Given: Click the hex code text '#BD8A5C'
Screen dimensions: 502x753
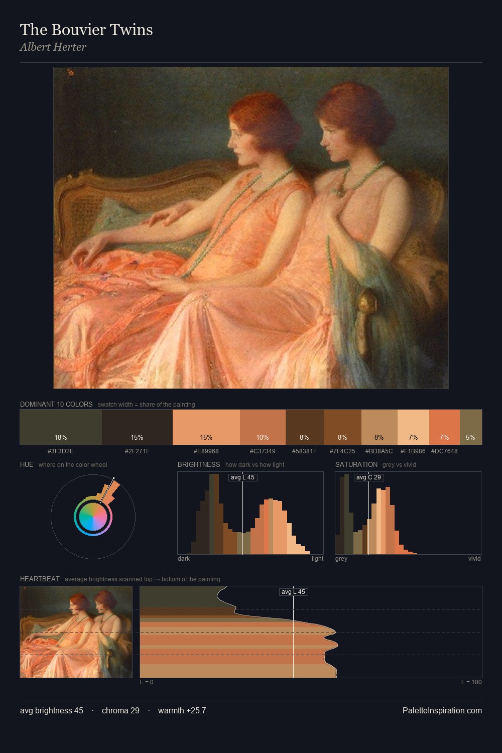Looking at the screenshot, I should (x=379, y=451).
